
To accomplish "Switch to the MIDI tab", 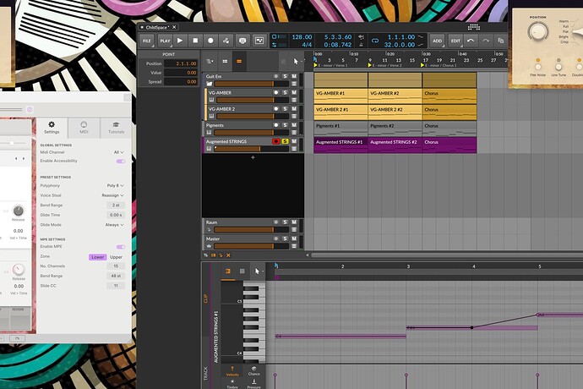I will (84, 128).
